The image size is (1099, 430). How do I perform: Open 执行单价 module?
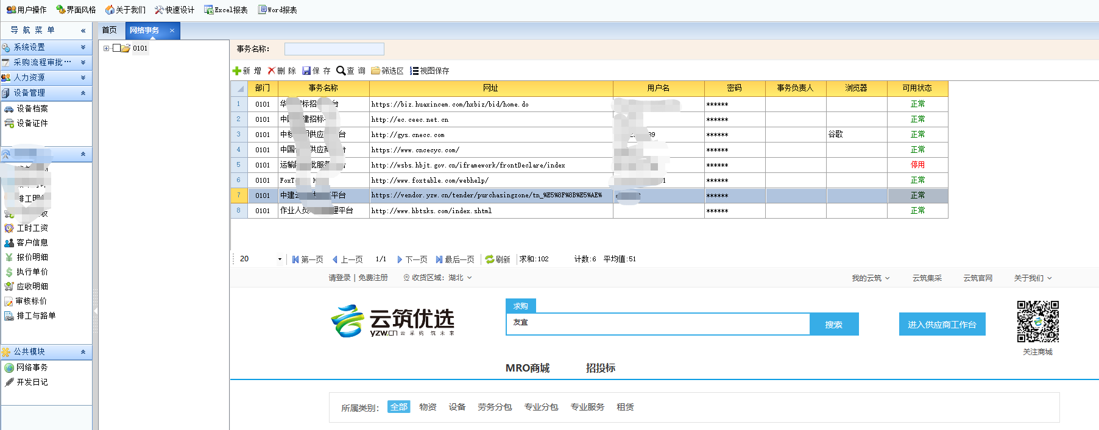pos(26,272)
